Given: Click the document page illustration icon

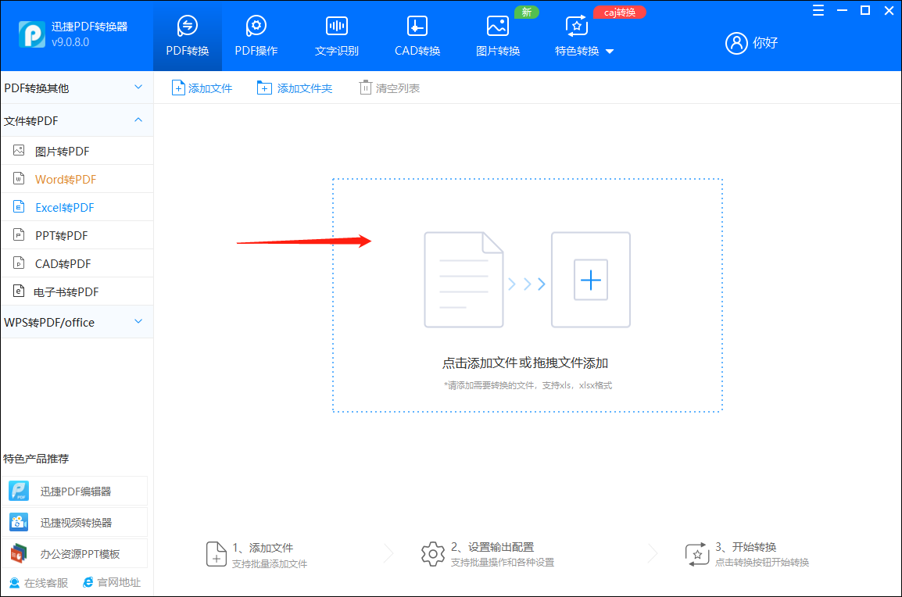Looking at the screenshot, I should (464, 280).
